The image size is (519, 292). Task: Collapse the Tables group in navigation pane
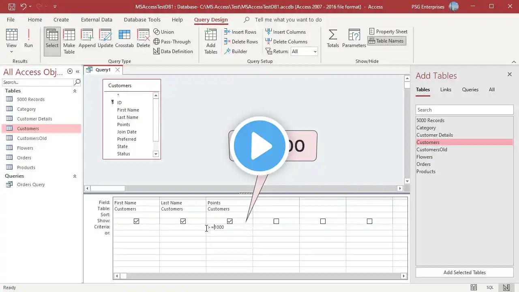pyautogui.click(x=75, y=91)
